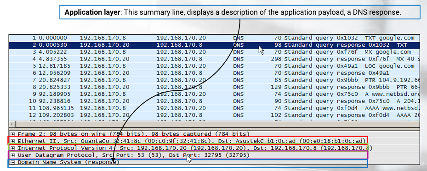Click length 102 in row 12
The height and width of the screenshot is (171, 427).
tap(276, 115)
